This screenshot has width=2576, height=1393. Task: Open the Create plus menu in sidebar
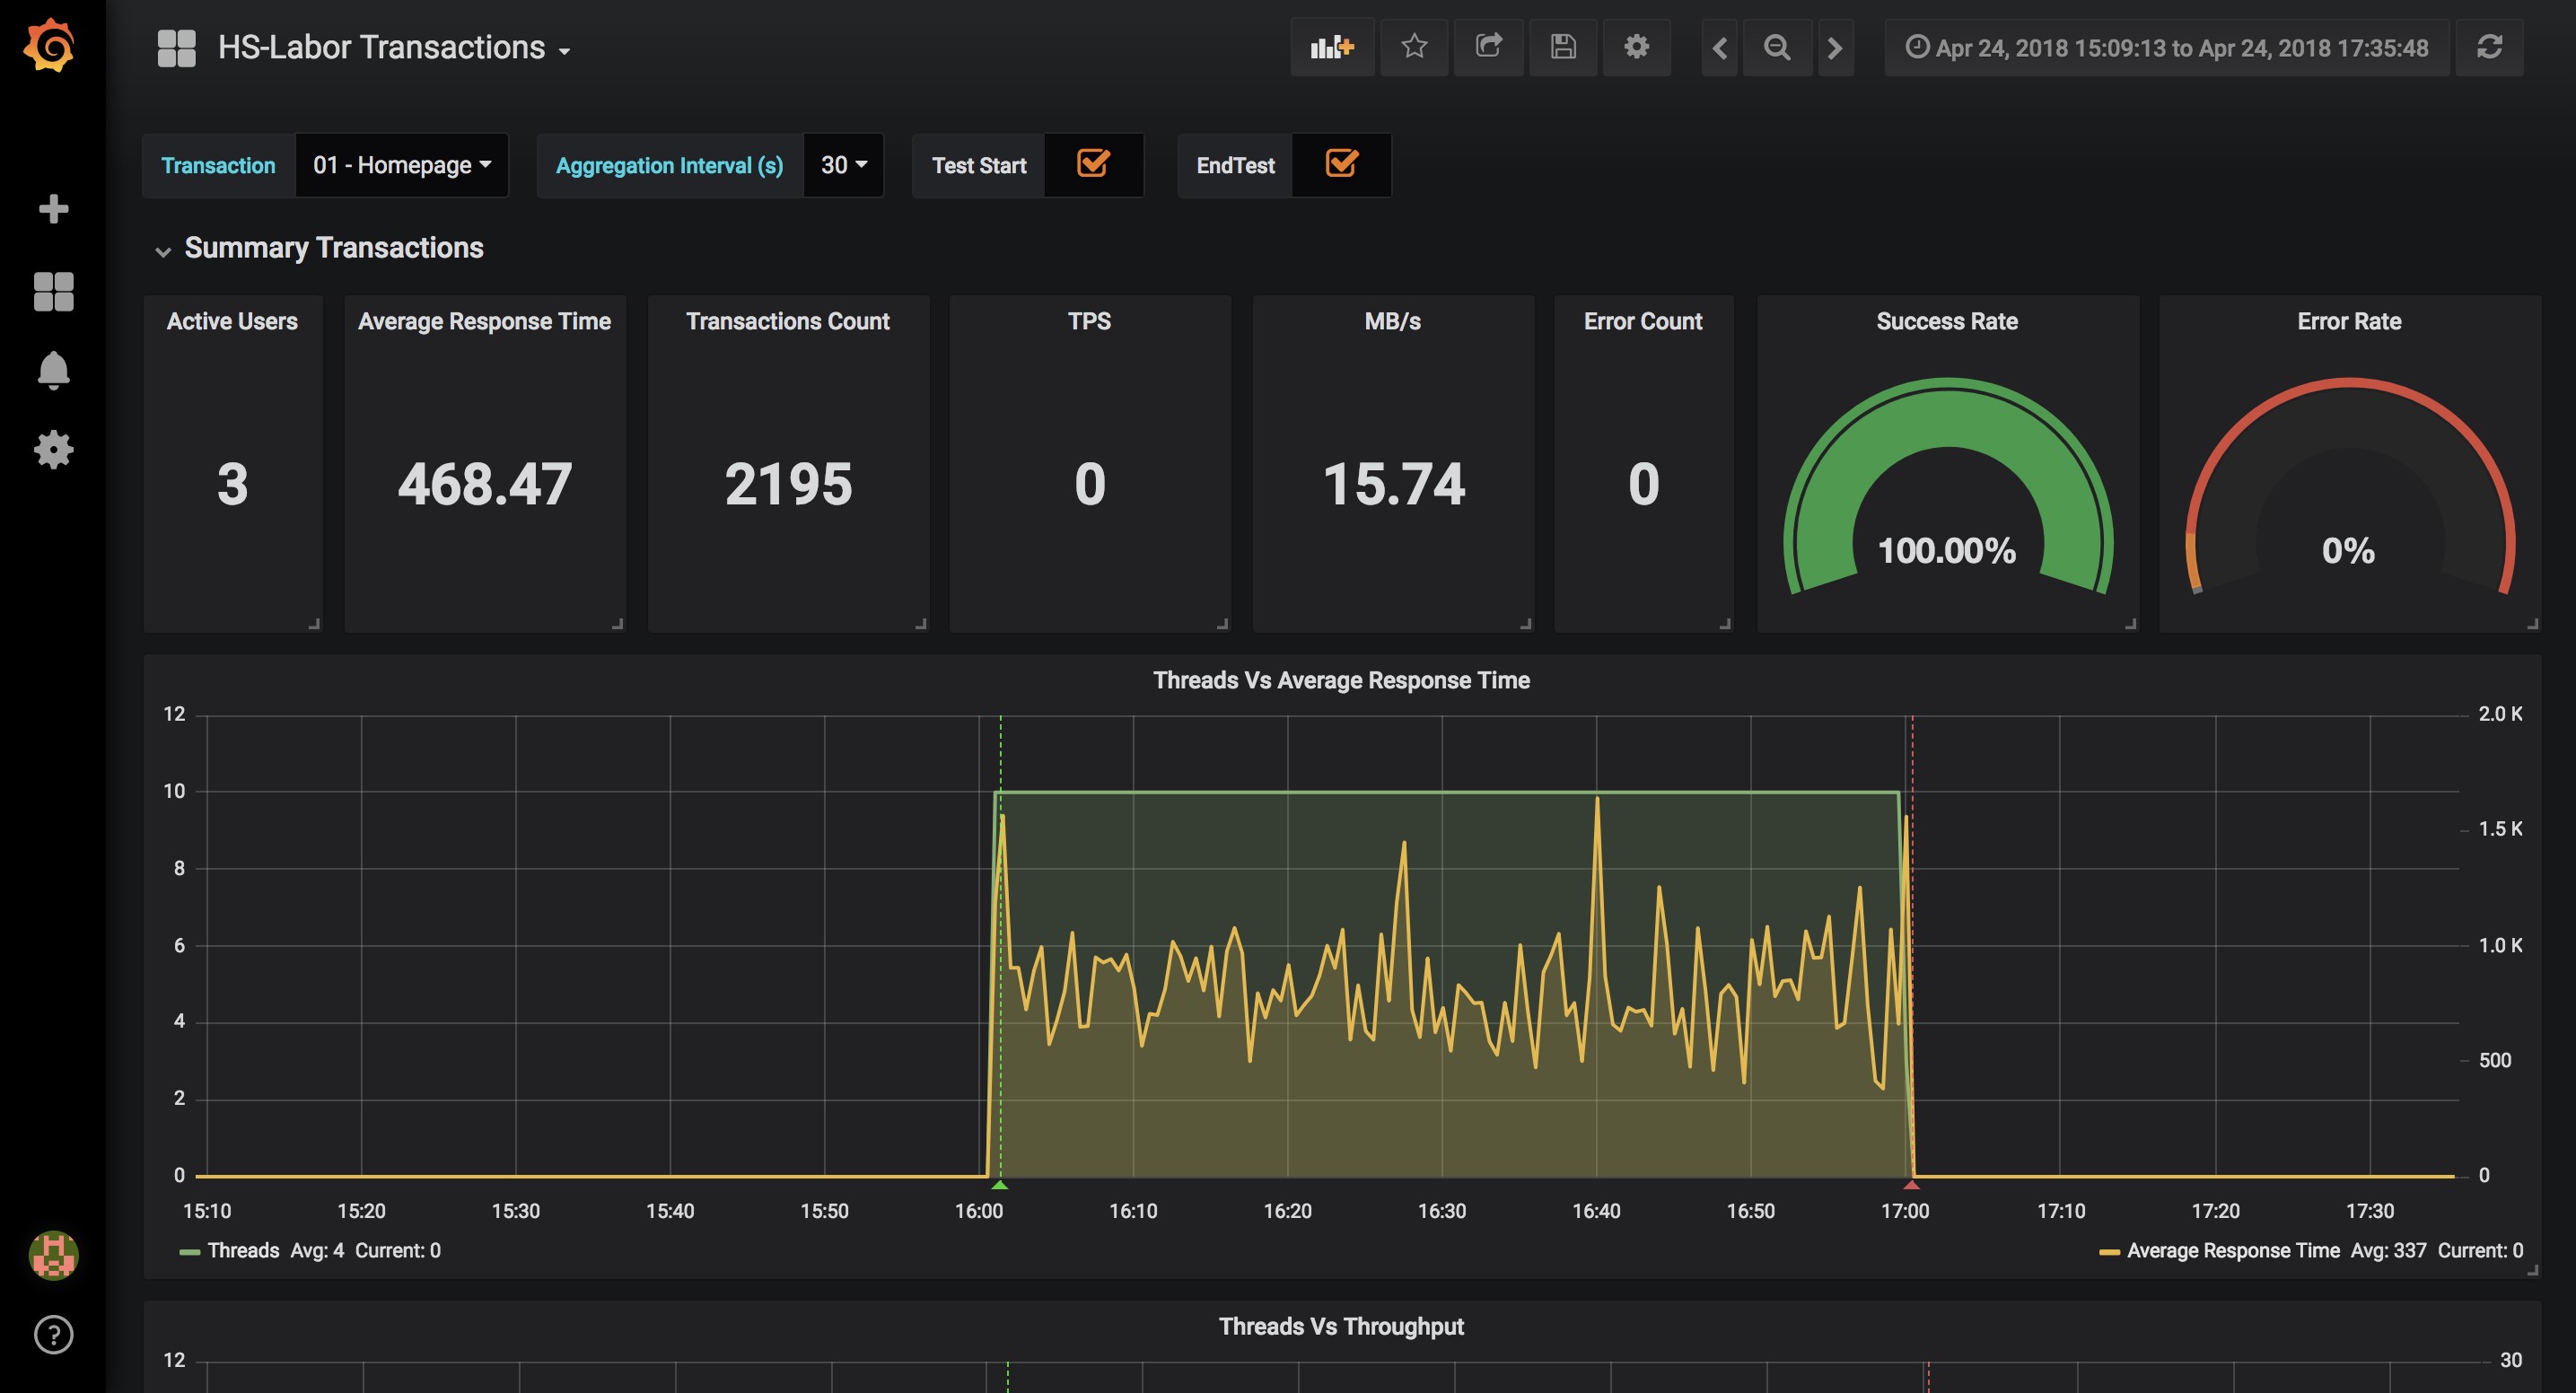tap(53, 209)
